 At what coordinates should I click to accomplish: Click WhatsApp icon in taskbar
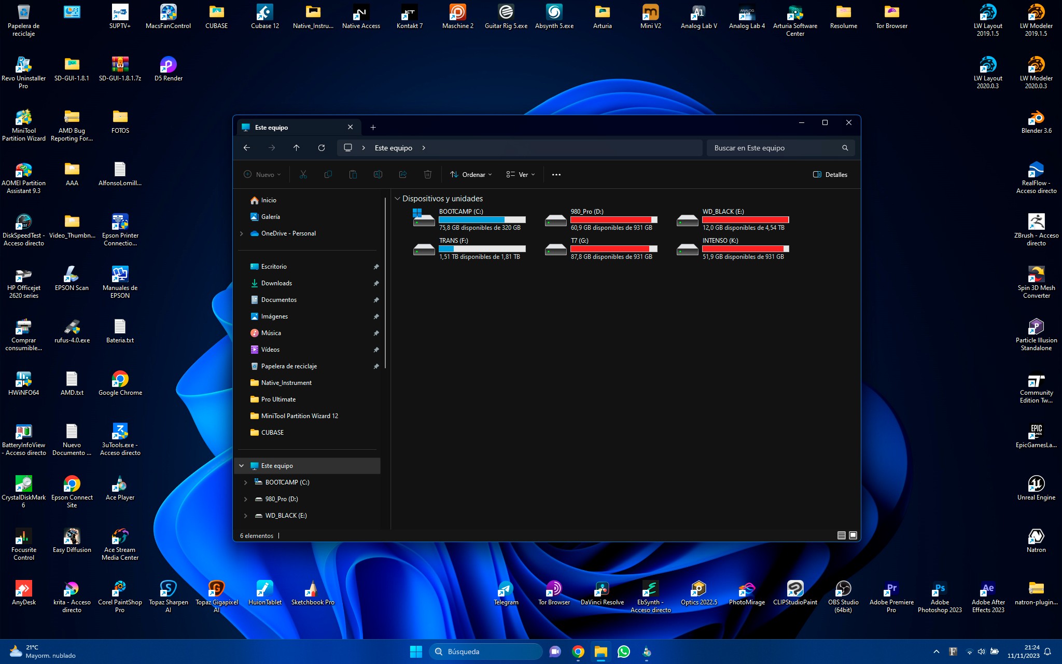pyautogui.click(x=624, y=652)
